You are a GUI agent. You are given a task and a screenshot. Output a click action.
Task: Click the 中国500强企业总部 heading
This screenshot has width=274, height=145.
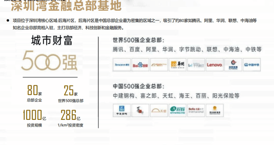pyautogui.click(x=138, y=86)
